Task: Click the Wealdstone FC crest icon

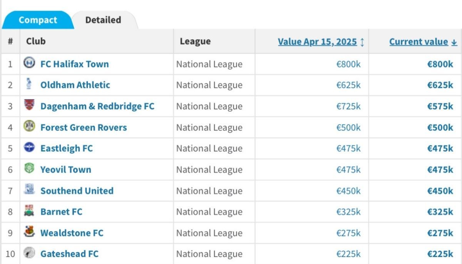Action: pyautogui.click(x=29, y=232)
